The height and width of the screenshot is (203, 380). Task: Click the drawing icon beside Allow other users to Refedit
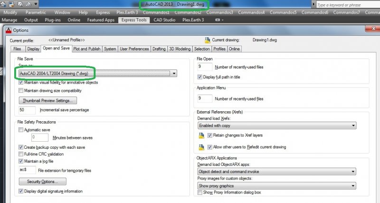(201, 147)
